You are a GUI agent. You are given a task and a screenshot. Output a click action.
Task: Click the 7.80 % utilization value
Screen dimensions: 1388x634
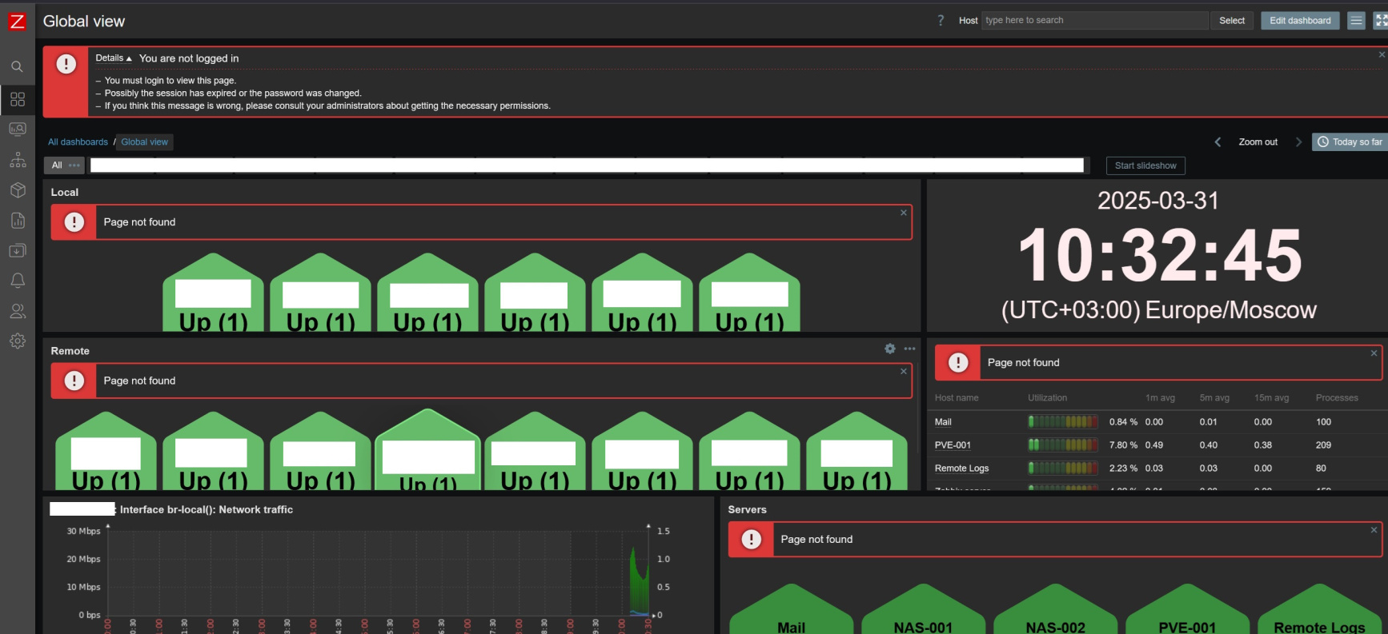click(1123, 445)
